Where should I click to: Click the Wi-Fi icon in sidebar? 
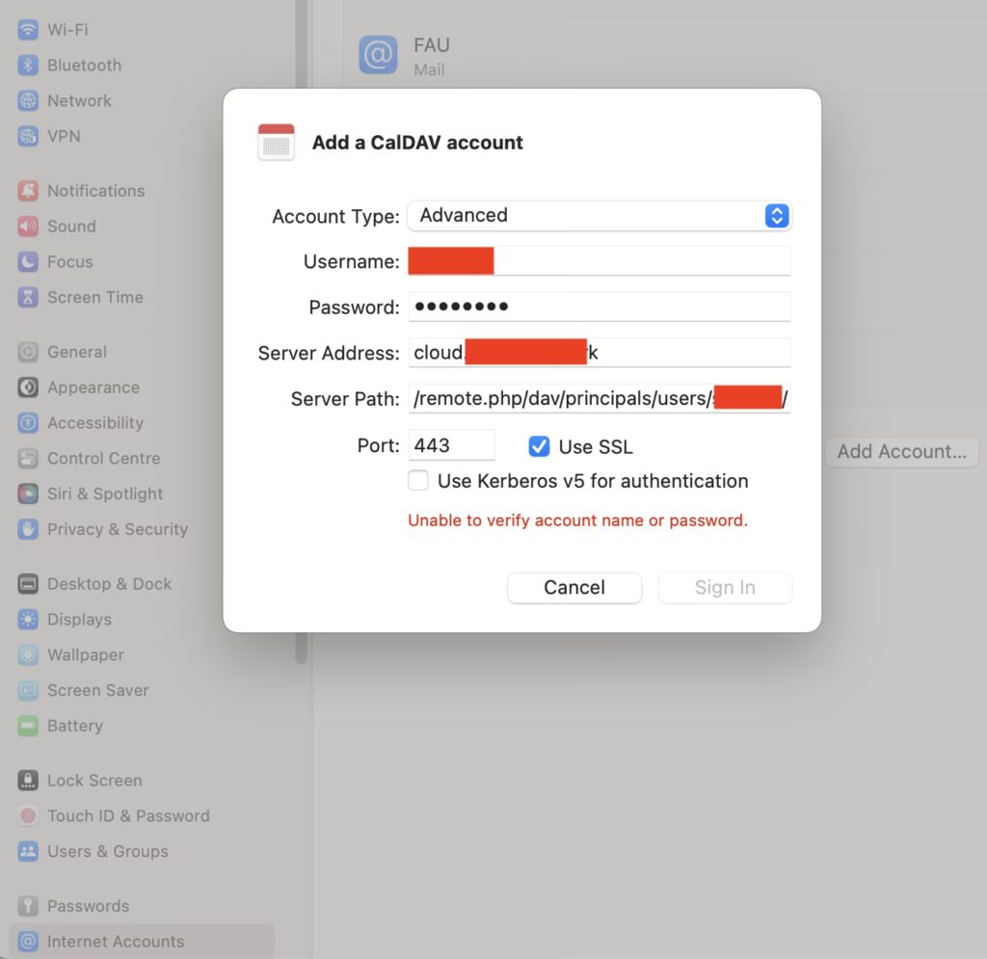pyautogui.click(x=28, y=30)
